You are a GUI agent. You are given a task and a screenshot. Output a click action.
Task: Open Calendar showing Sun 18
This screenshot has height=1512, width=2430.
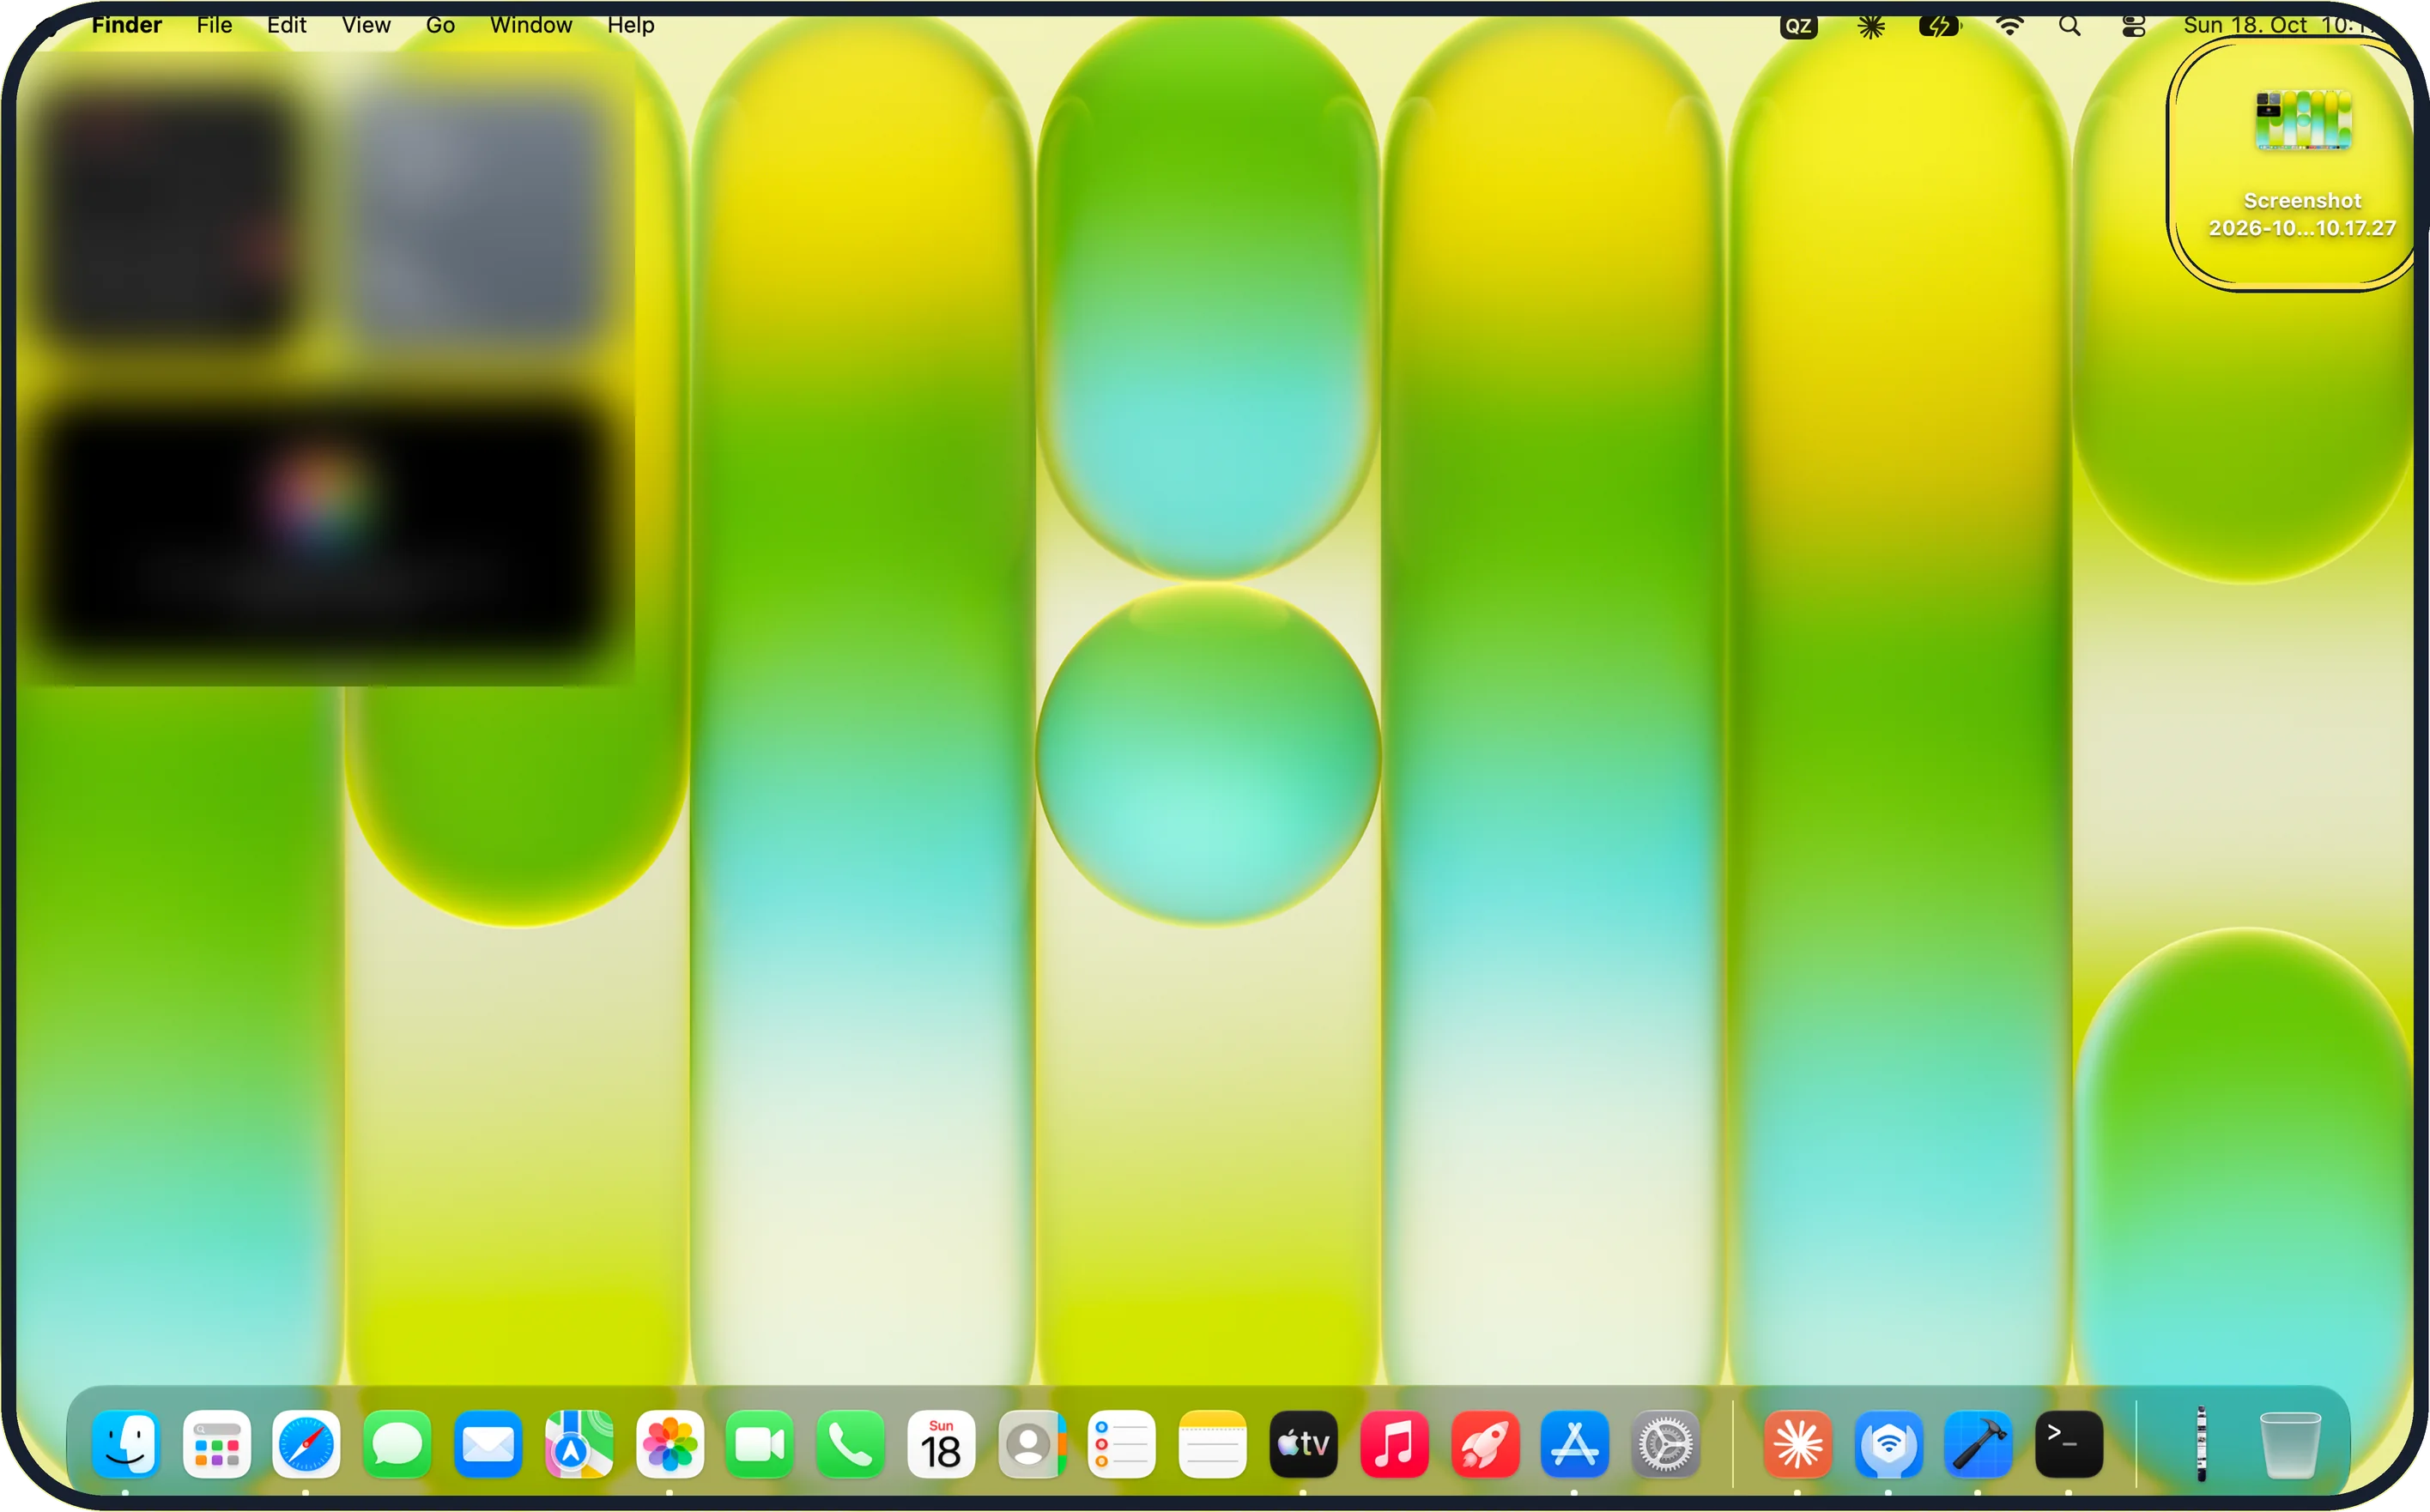pyautogui.click(x=941, y=1444)
